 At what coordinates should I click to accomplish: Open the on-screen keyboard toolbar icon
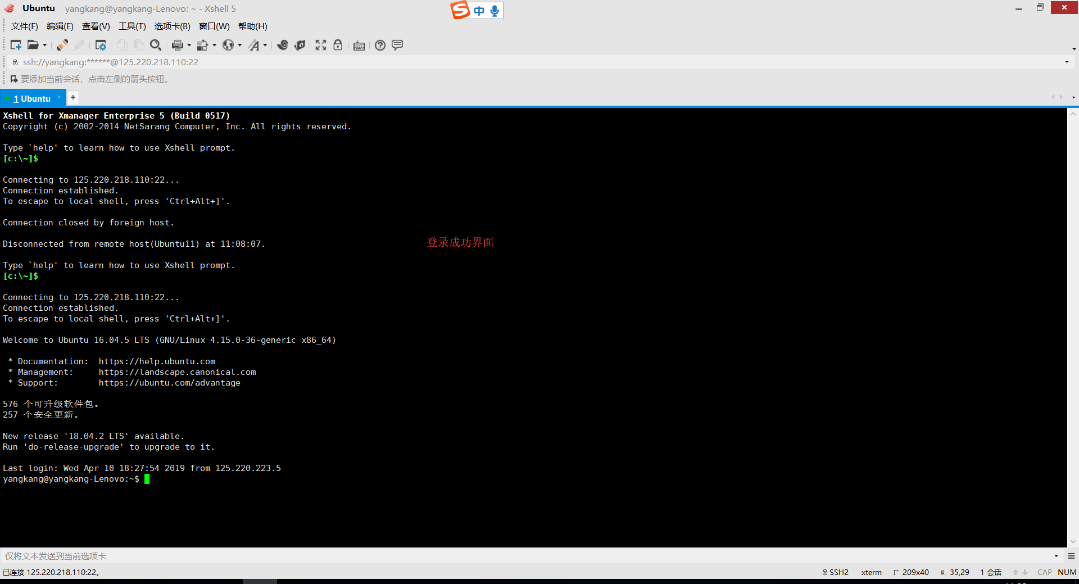pyautogui.click(x=359, y=45)
